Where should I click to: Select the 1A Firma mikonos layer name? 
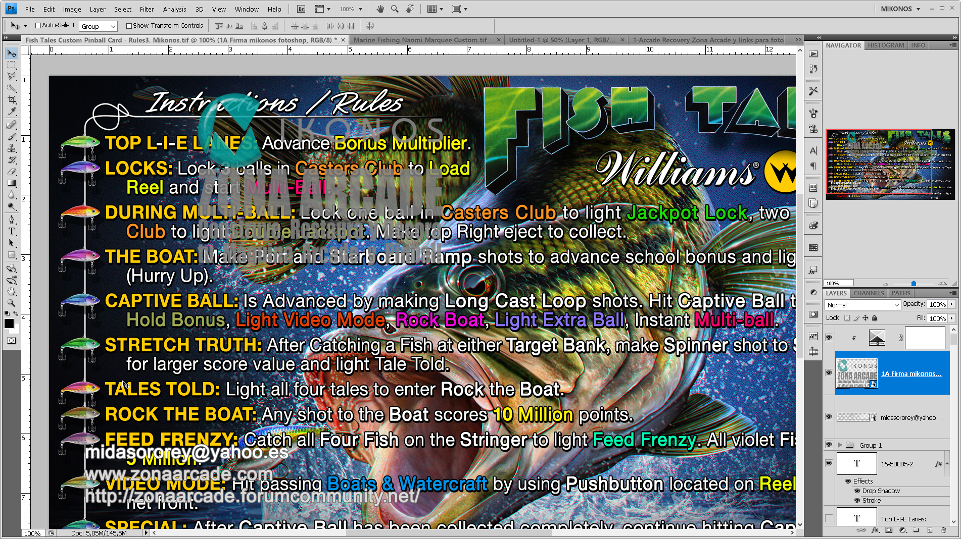pyautogui.click(x=911, y=373)
